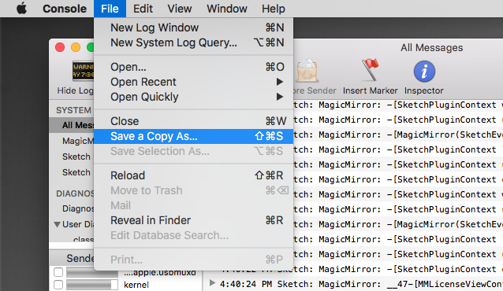Open the Console application menu

pos(65,9)
